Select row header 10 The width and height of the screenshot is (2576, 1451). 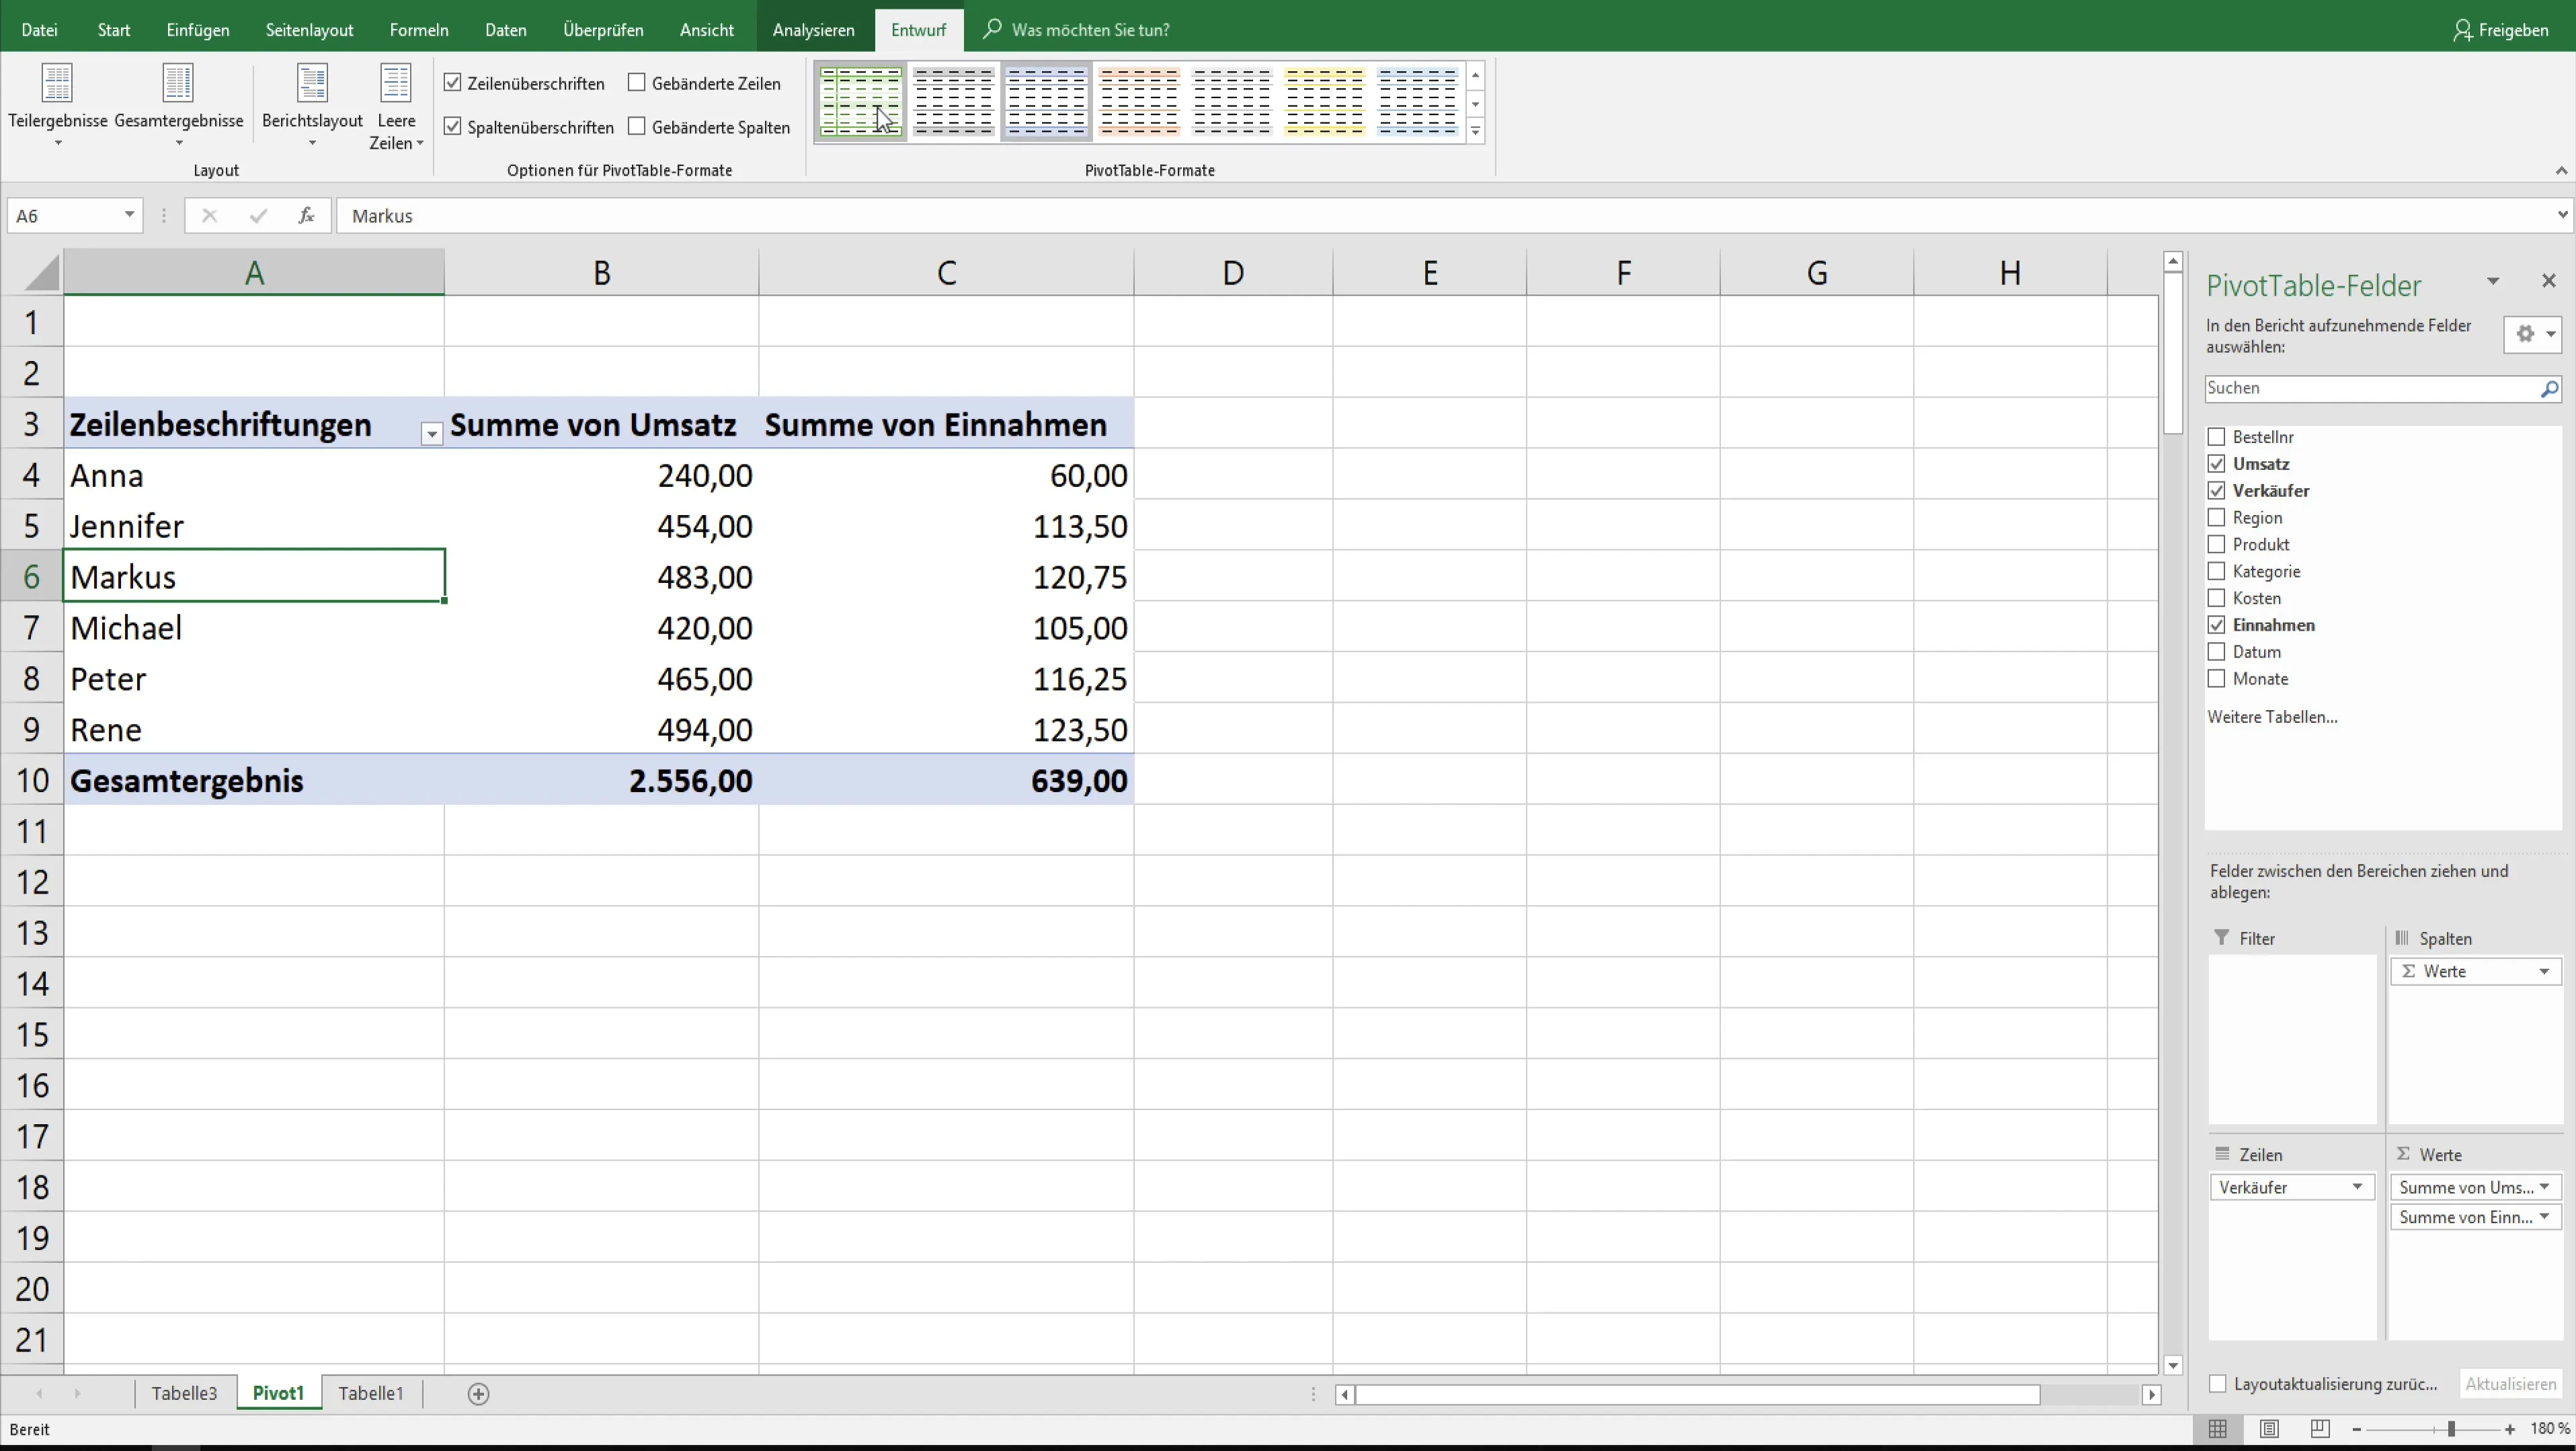coord(32,780)
